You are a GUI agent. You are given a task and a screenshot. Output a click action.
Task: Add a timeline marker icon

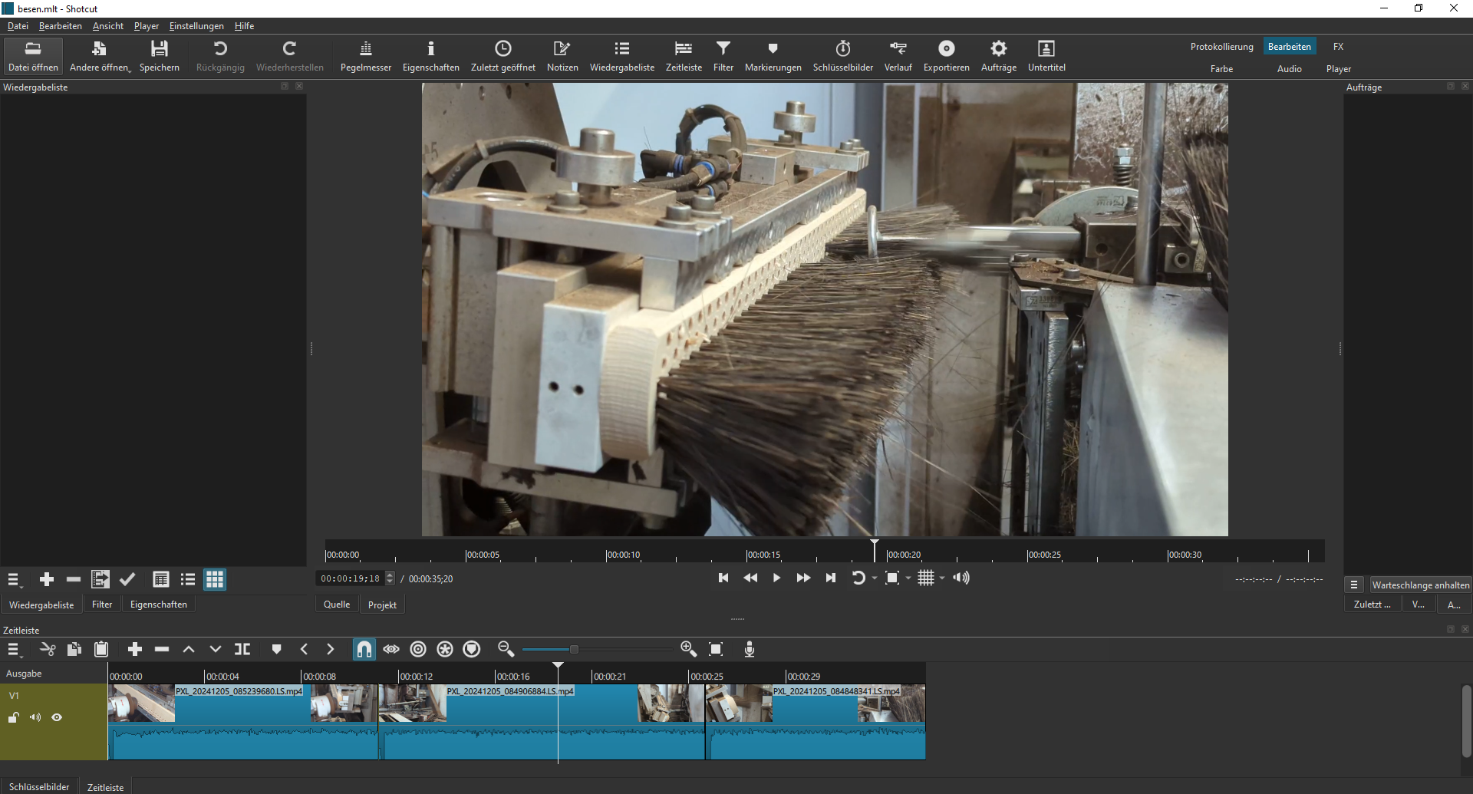click(x=276, y=650)
